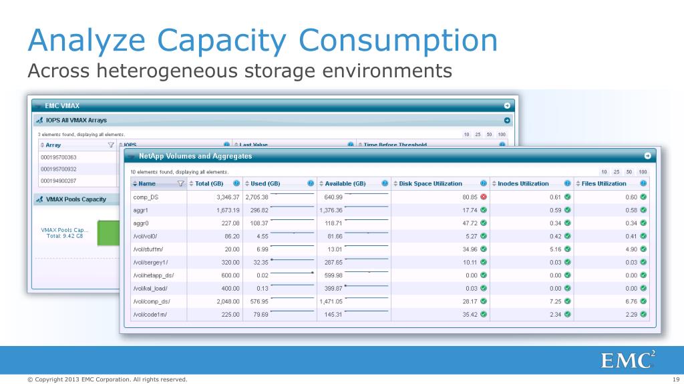Screen dimensions: 684x384
Task: Click the /vol/stuffm/ row name
Action: 148,249
